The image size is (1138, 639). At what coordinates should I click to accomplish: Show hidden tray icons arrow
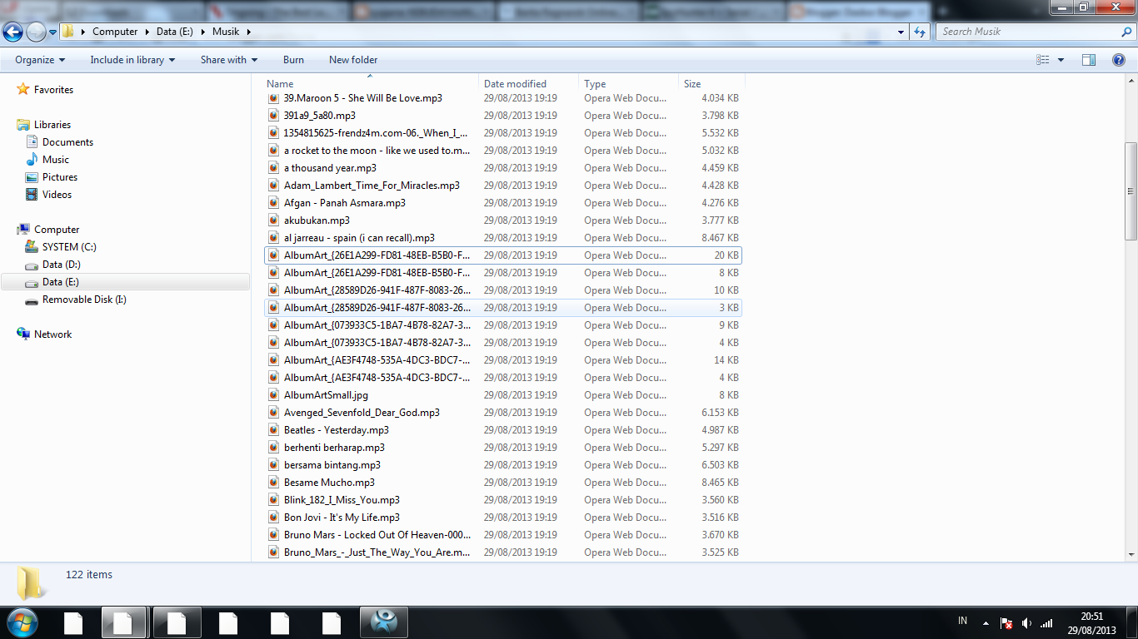click(x=986, y=623)
